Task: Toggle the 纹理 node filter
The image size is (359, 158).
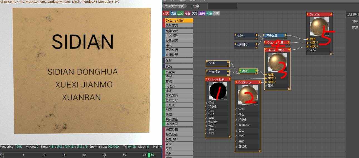Action: [173, 13]
